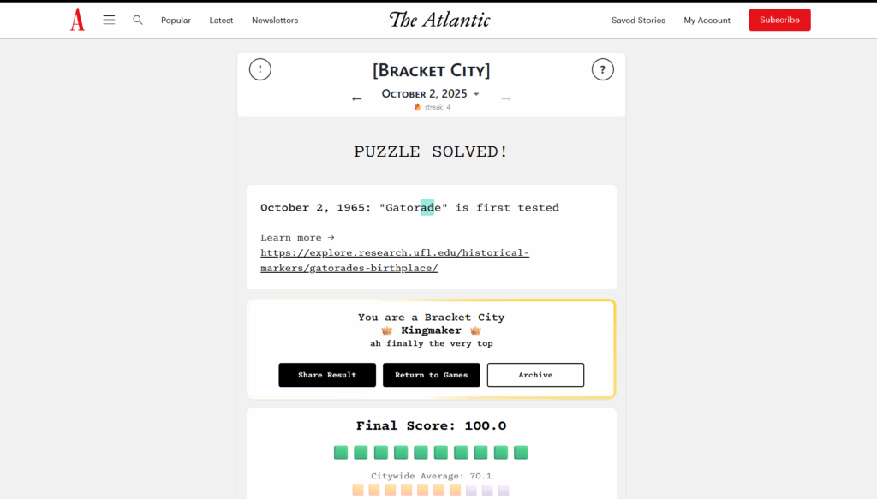
Task: Click the exclamation info icon on Bracket City
Action: [x=260, y=69]
